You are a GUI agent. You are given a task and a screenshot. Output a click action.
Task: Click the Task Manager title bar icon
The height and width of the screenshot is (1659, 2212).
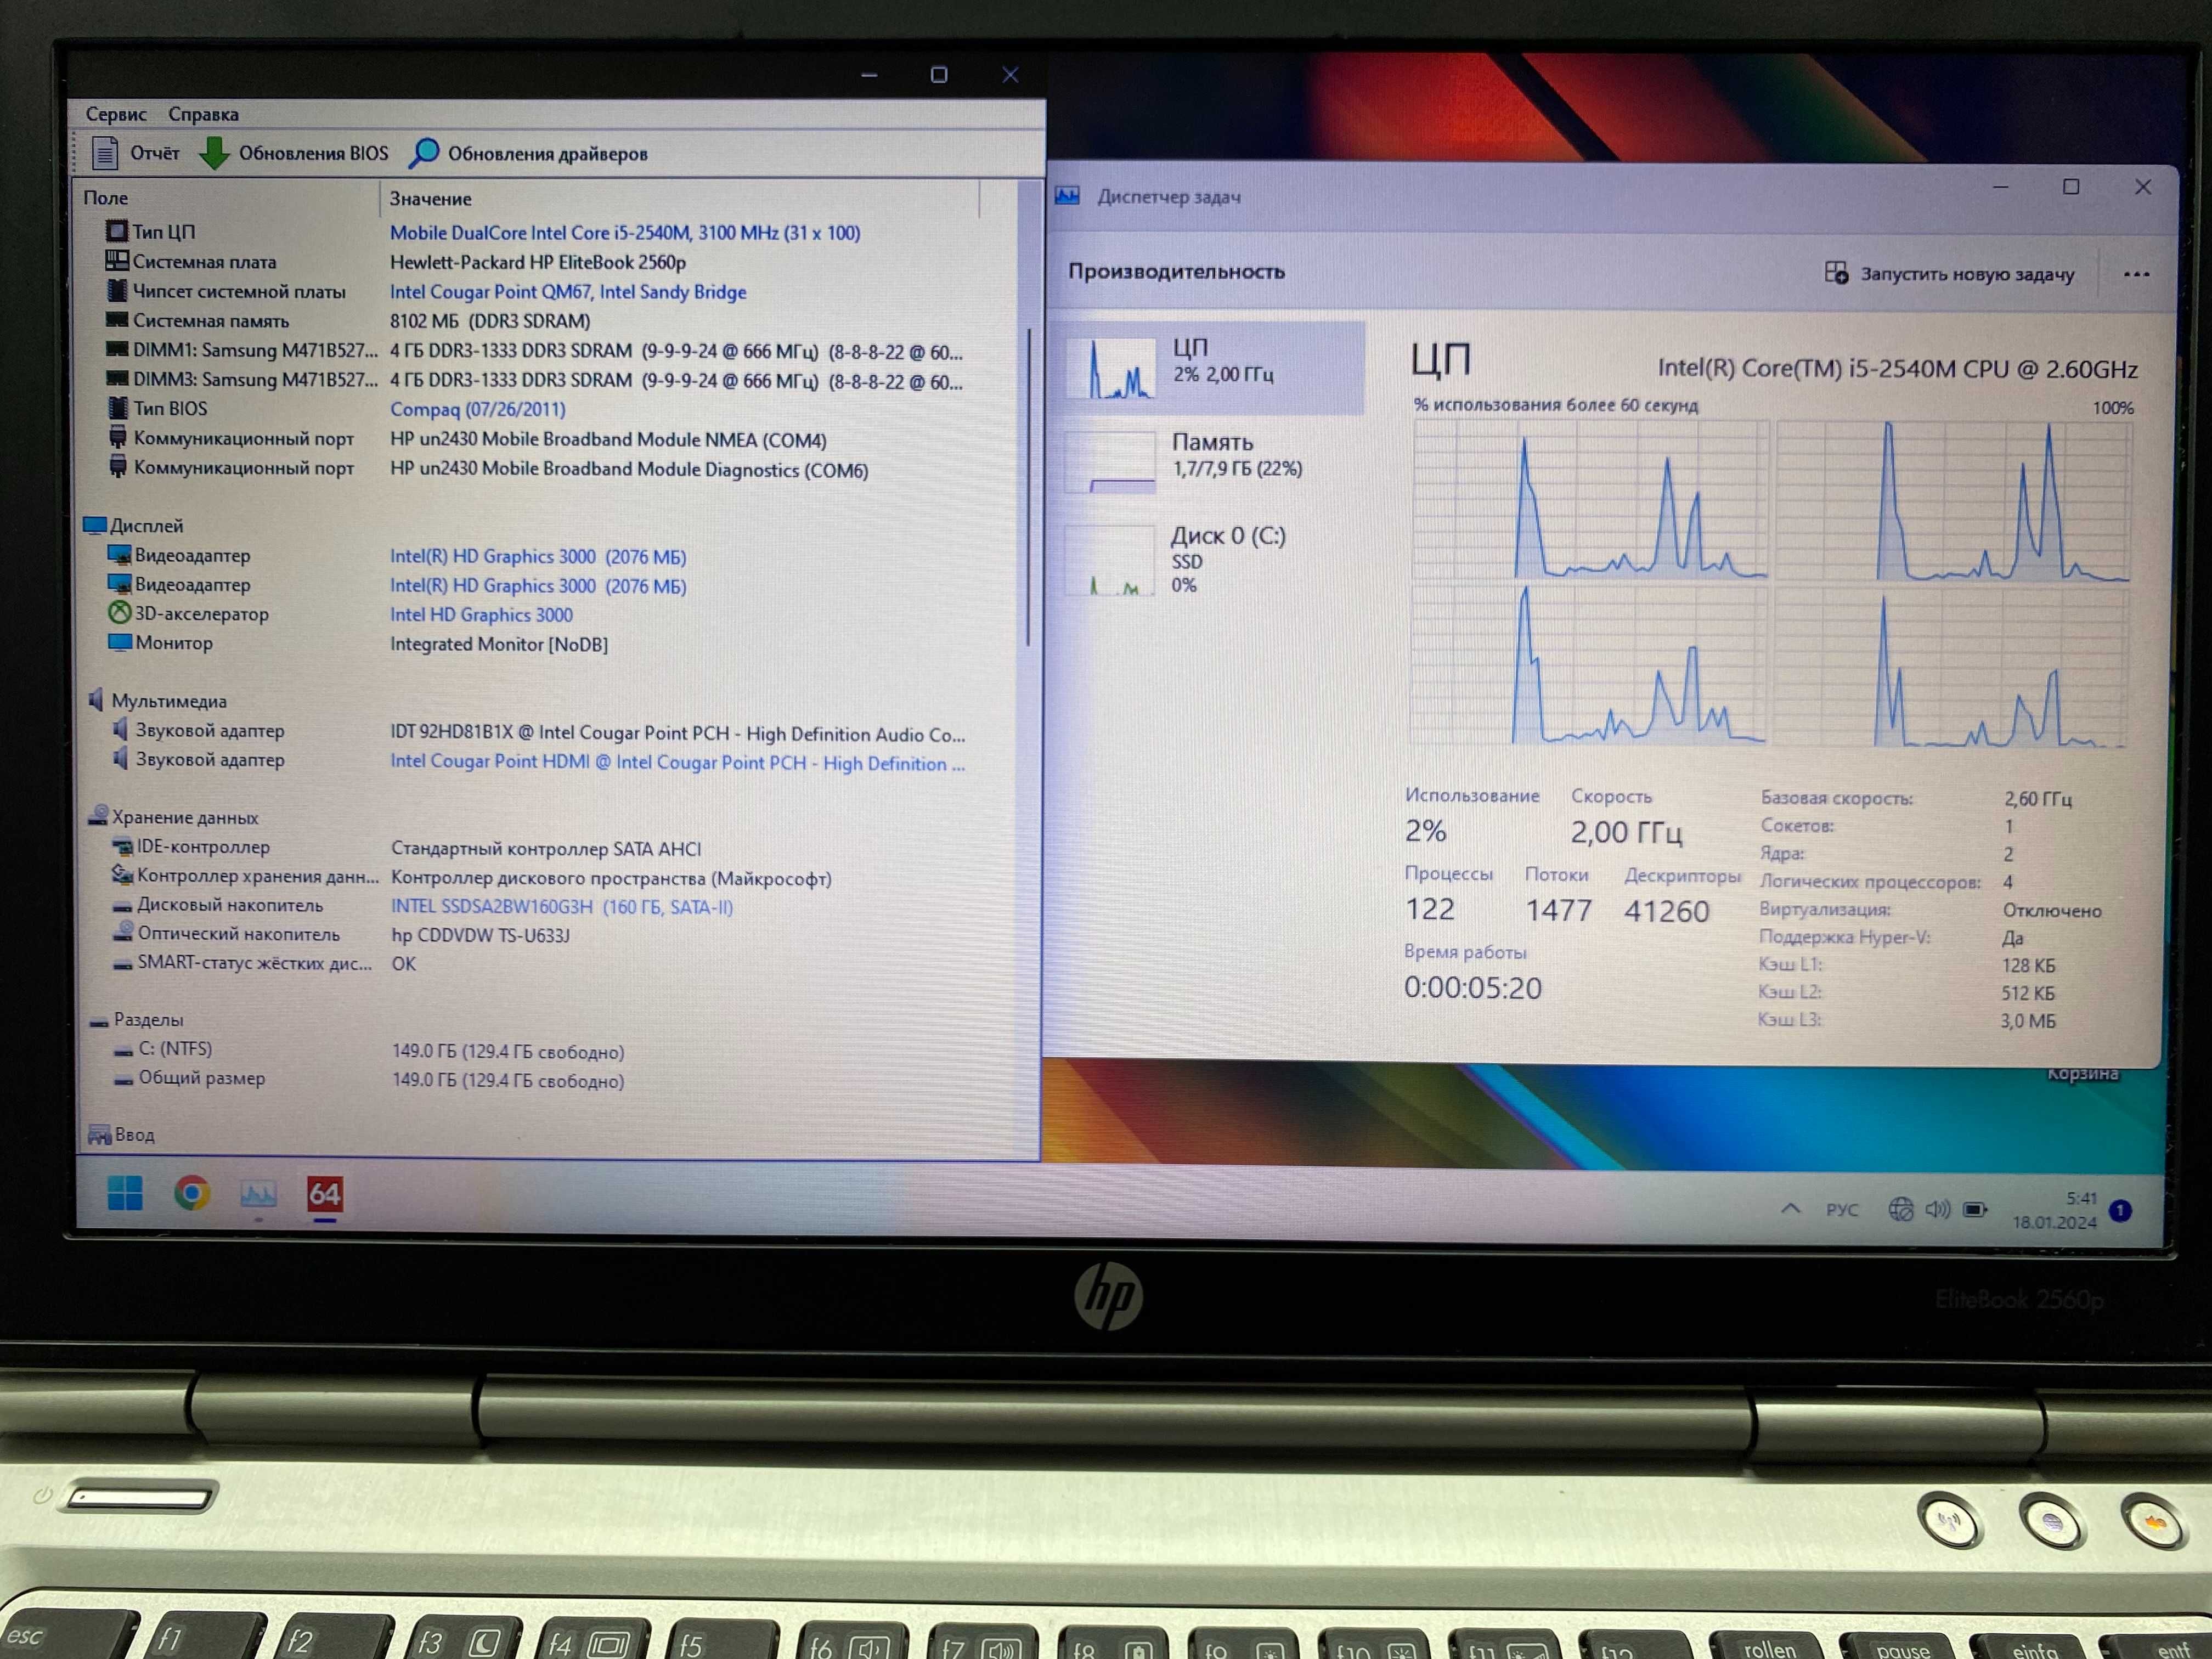pos(1067,195)
